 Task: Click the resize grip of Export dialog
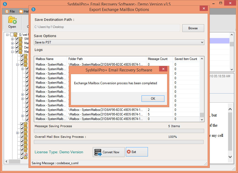click(x=205, y=164)
